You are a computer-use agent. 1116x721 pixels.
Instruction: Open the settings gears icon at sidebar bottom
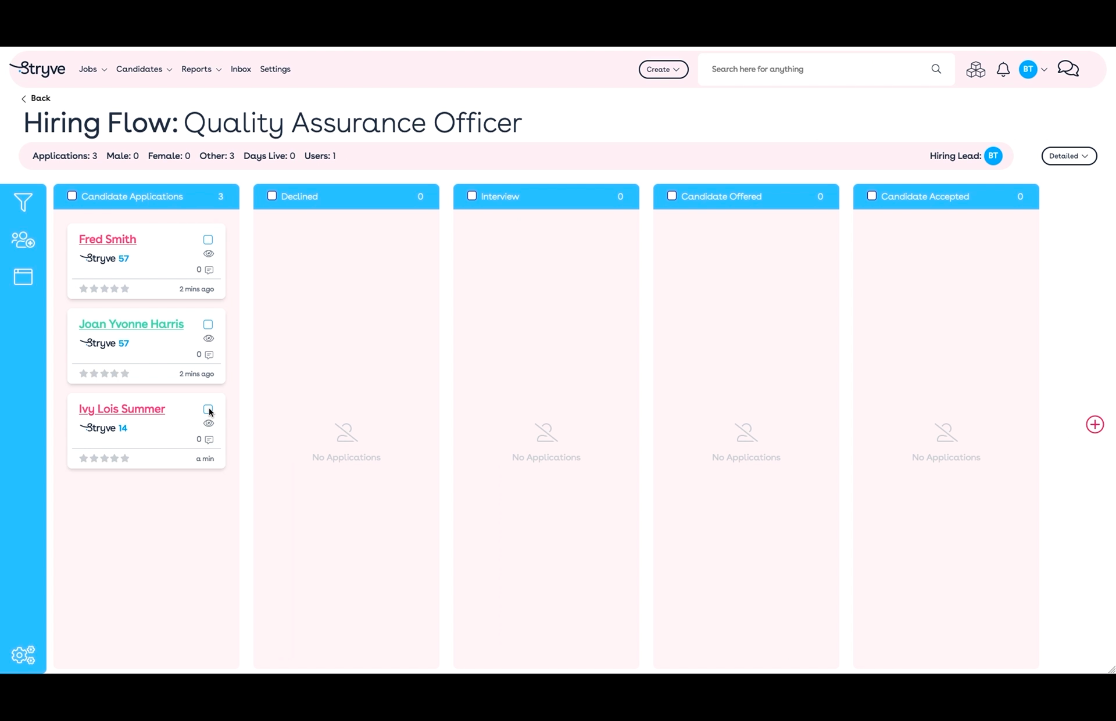(23, 655)
